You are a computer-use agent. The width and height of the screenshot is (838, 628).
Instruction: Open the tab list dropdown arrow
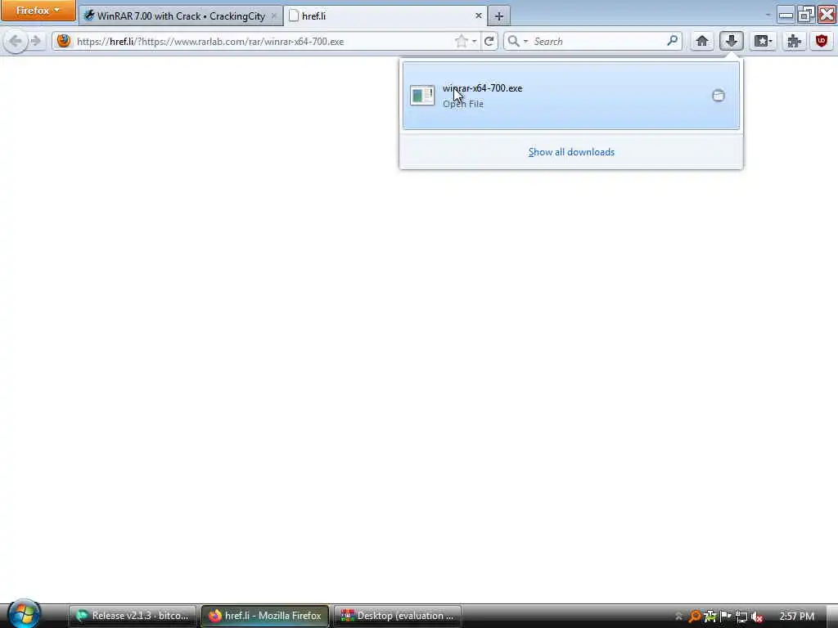point(768,16)
